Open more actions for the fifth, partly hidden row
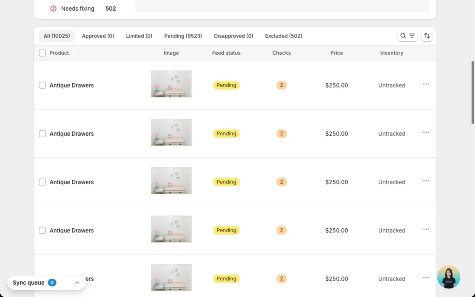Viewport: 475px width, 297px height. click(x=426, y=278)
